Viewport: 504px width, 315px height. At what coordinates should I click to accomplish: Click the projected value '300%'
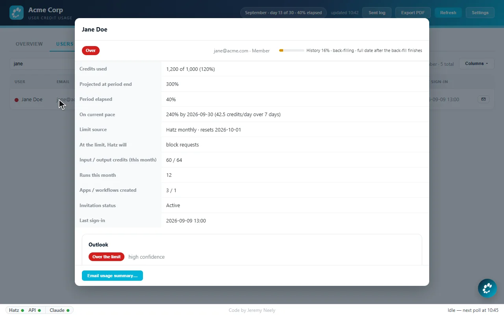[172, 84]
